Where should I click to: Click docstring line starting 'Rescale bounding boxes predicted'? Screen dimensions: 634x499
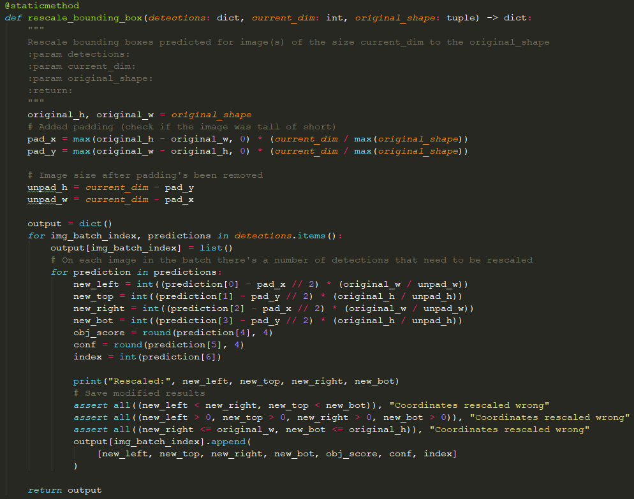[x=288, y=42]
